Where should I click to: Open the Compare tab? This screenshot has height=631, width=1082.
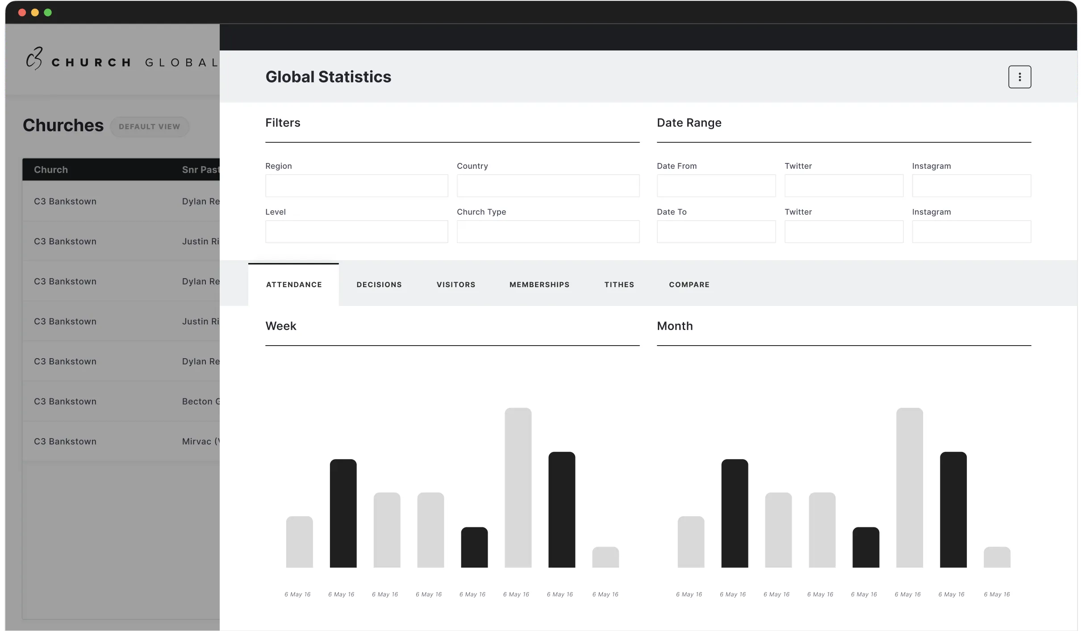pyautogui.click(x=689, y=284)
